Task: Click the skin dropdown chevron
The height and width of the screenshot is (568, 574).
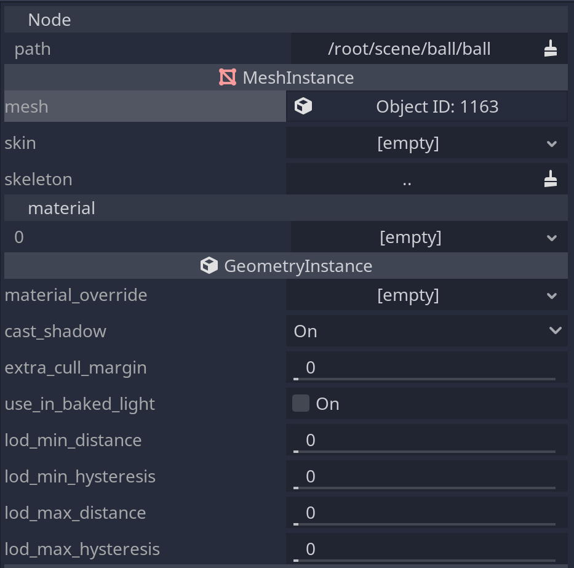Action: (x=553, y=143)
